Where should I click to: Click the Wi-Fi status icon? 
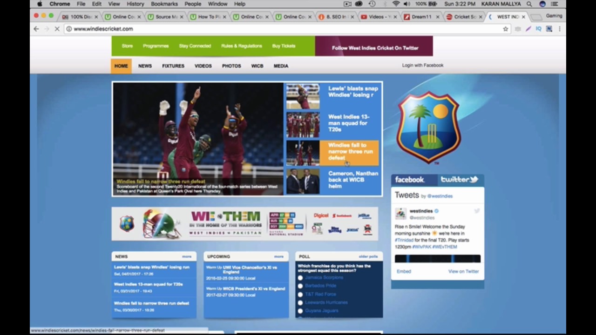pos(396,4)
